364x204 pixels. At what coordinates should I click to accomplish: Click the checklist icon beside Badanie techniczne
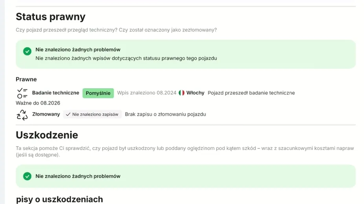(x=22, y=93)
